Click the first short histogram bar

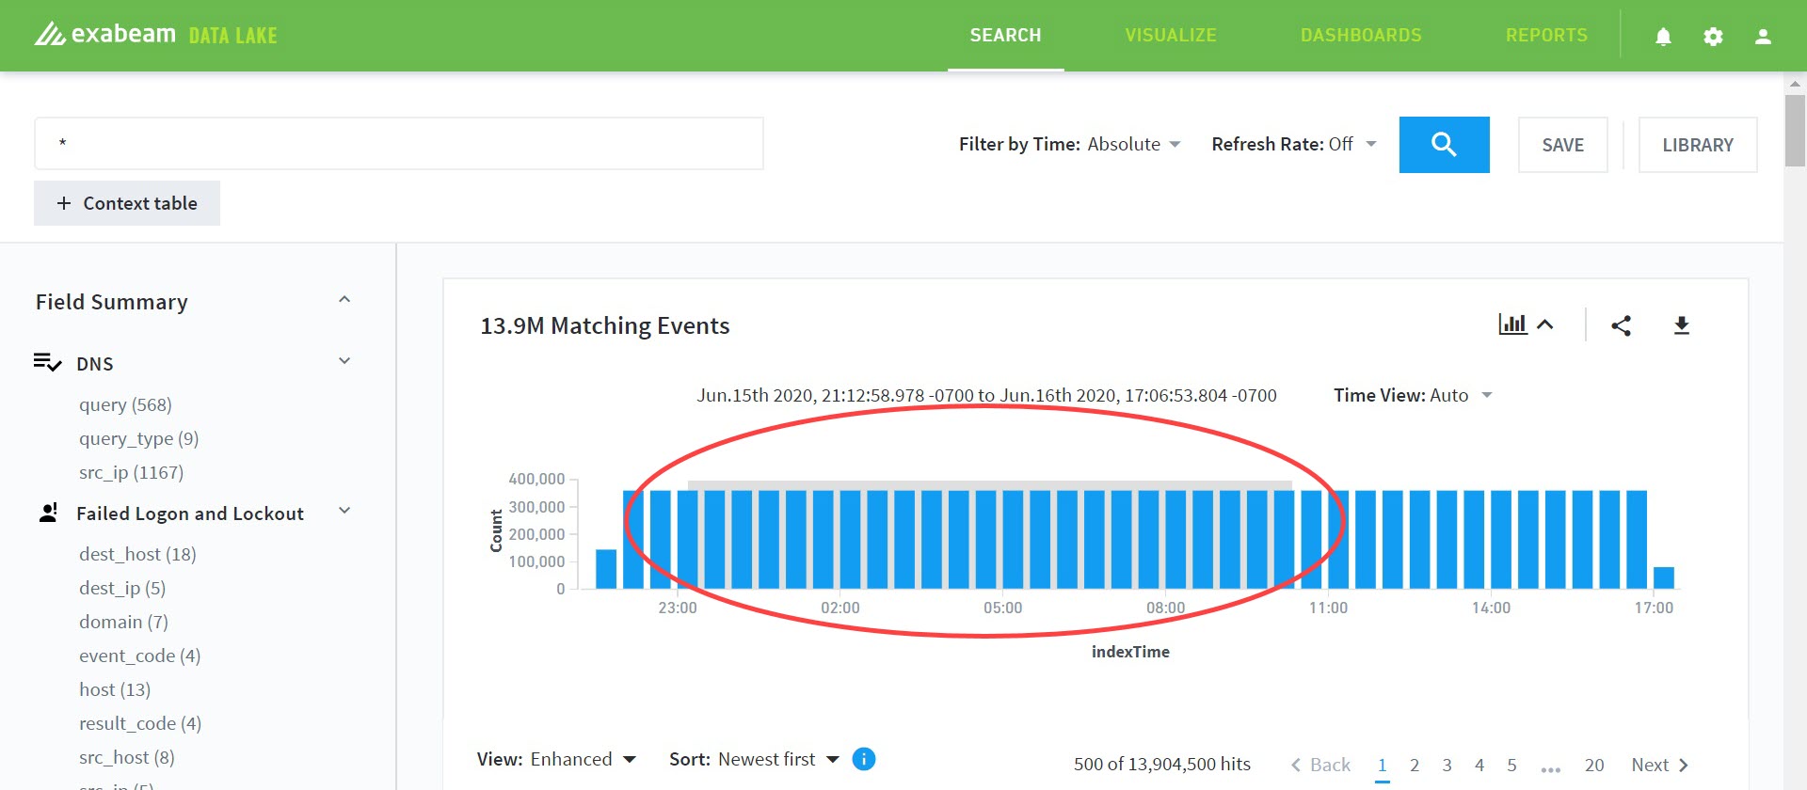(x=606, y=569)
